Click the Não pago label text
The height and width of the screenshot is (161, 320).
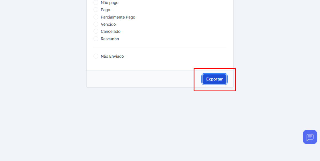pos(110,3)
